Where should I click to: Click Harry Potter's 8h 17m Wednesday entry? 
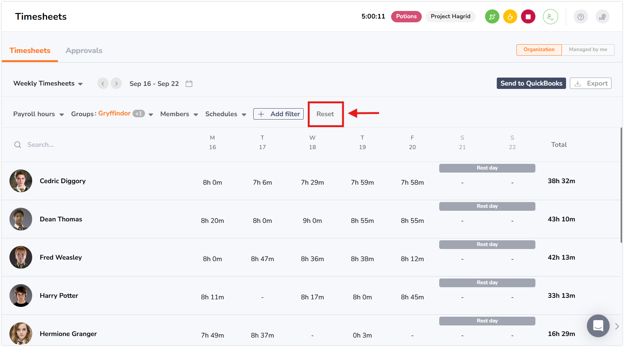tap(312, 297)
